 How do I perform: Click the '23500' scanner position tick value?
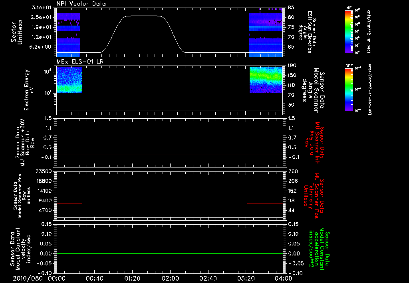pyautogui.click(x=43, y=171)
